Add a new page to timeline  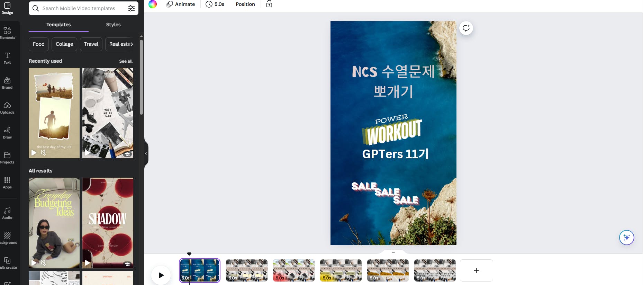[x=477, y=270]
